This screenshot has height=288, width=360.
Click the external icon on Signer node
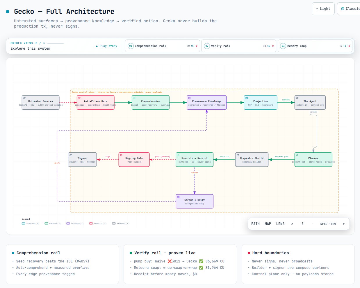point(71,155)
